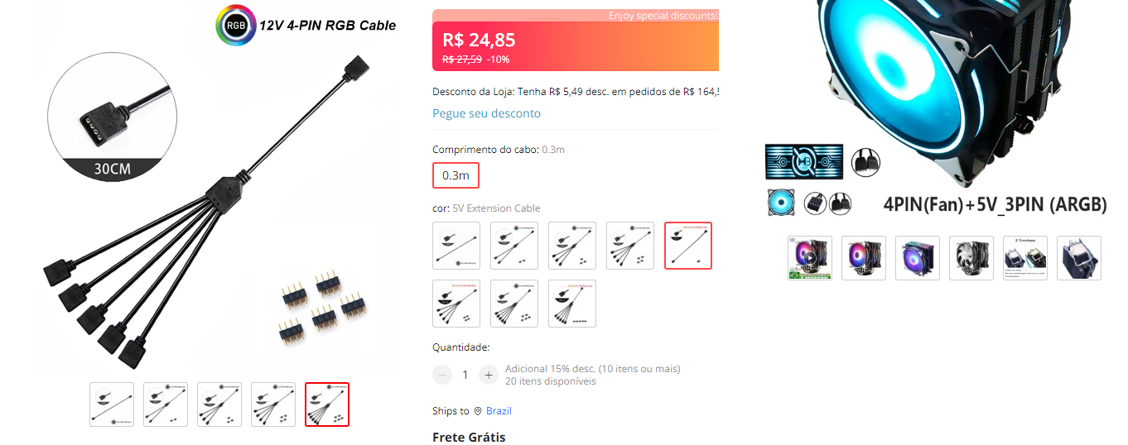View the highlighted five-way splitter gallery thumbnail

click(x=327, y=404)
